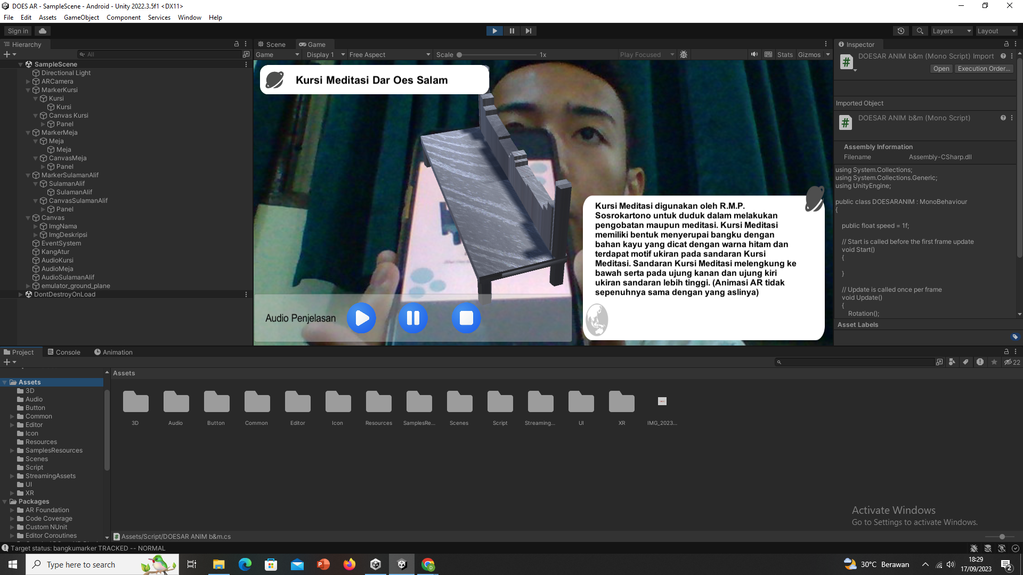Click the blue Audio Penjelasan pause button
This screenshot has width=1023, height=575.
click(x=413, y=318)
